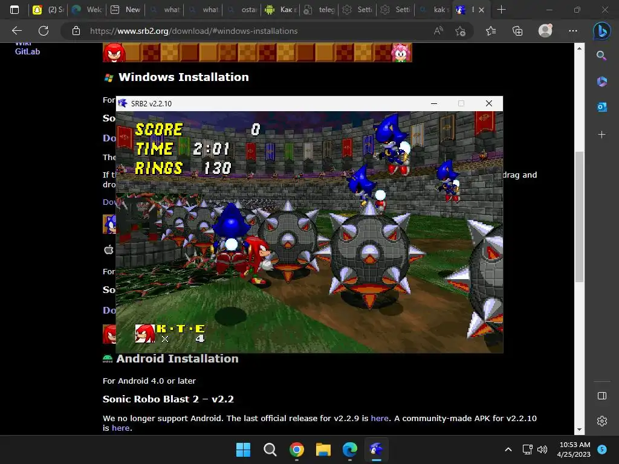Click the Knuckles image on the banner
Image resolution: width=619 pixels, height=464 pixels.
pos(114,52)
